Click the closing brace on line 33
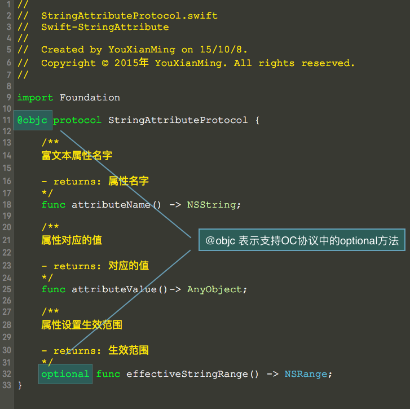Viewport: 410px width, 409px height. (20, 385)
